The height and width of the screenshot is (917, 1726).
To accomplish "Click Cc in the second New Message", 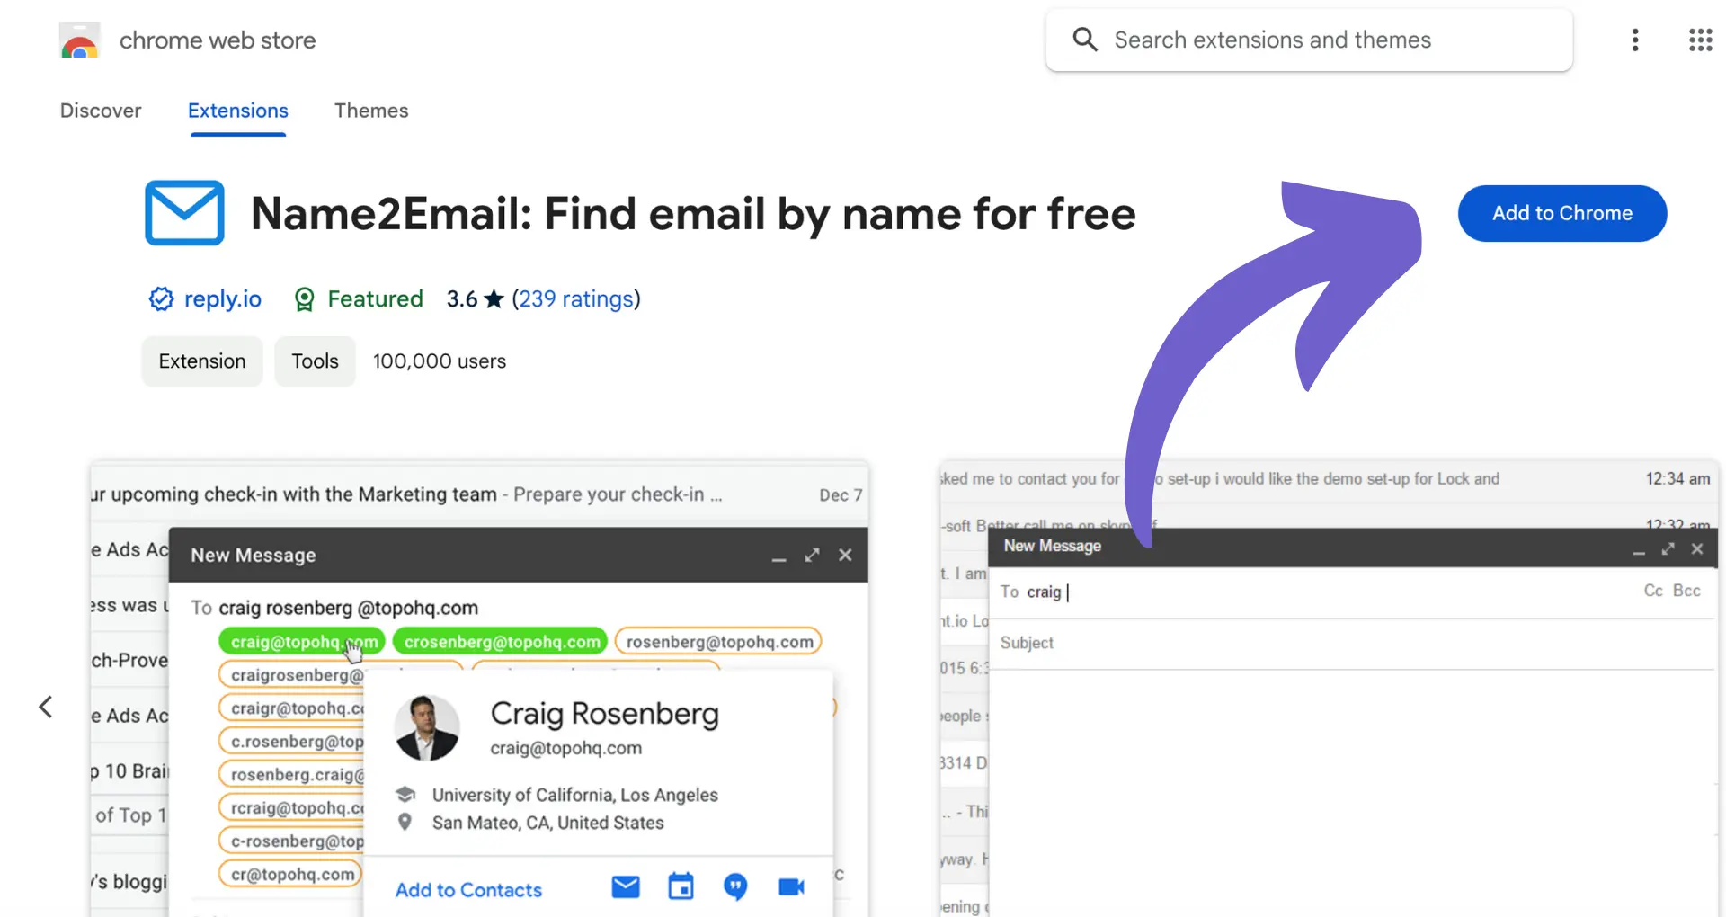I will click(x=1653, y=591).
